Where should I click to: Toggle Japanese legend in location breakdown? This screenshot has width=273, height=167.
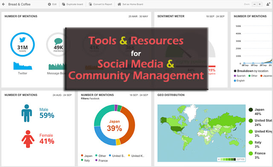coord(266,76)
